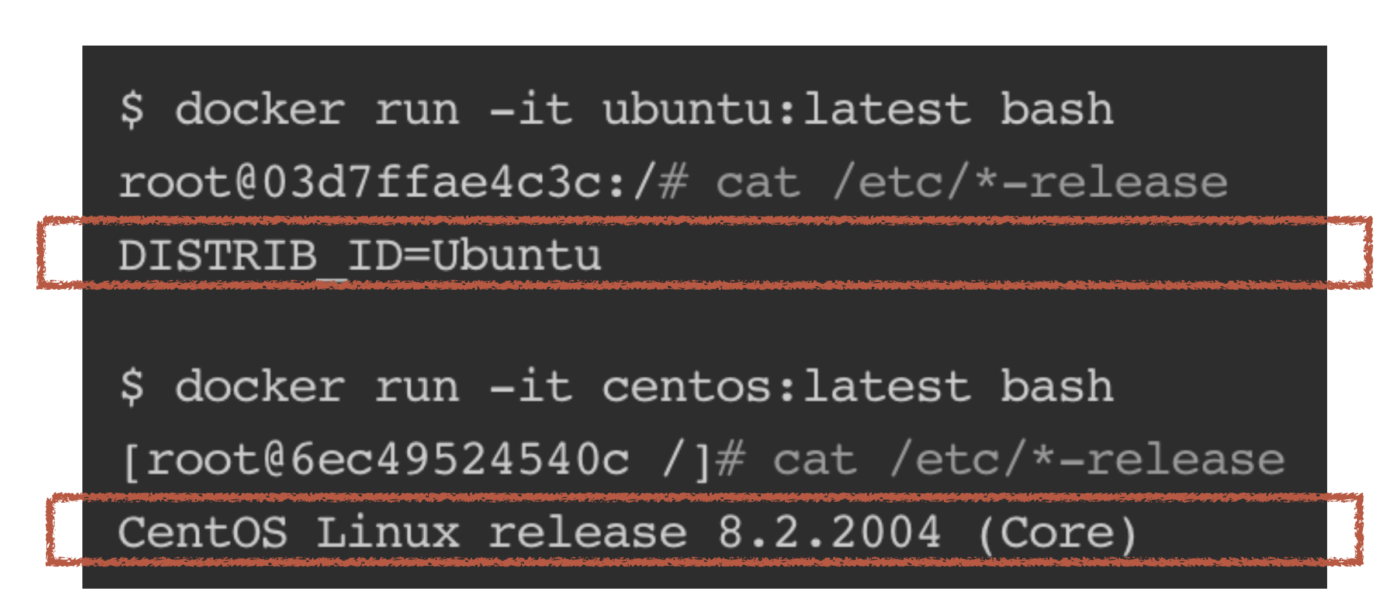Select the DISTRIB_ID=Ubuntu output line

coord(360,256)
